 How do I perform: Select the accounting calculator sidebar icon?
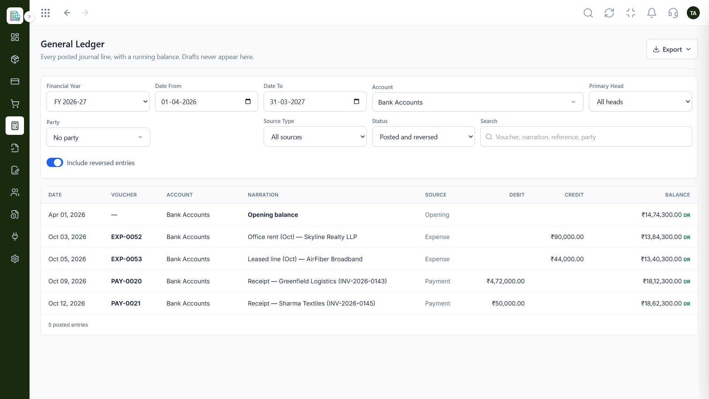tap(15, 126)
